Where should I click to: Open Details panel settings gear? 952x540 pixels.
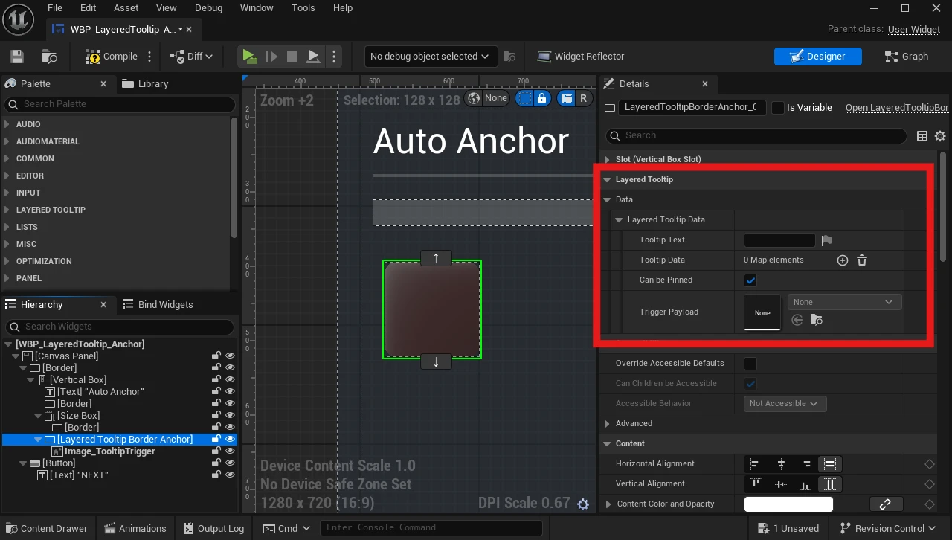(940, 136)
